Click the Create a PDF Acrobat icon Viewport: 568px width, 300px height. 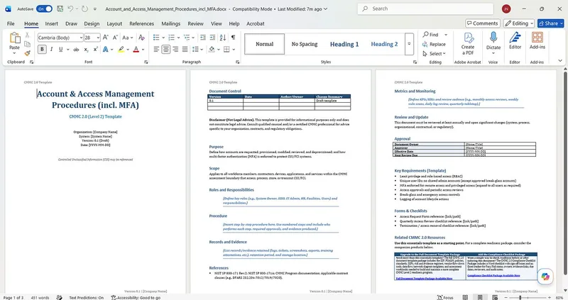(x=468, y=43)
